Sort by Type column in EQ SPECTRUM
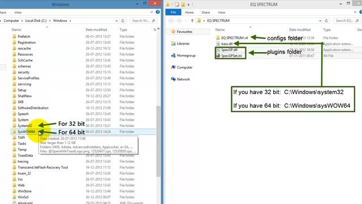This screenshot has width=362, height=204. 327,29
